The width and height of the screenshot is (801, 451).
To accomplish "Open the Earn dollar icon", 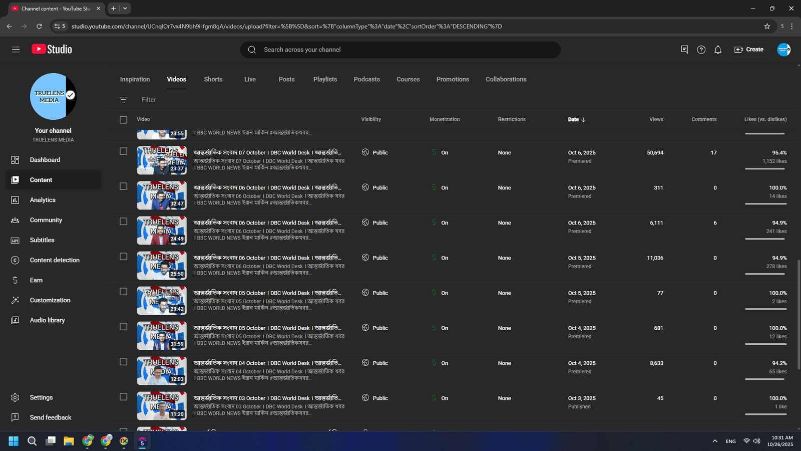I will tap(15, 280).
